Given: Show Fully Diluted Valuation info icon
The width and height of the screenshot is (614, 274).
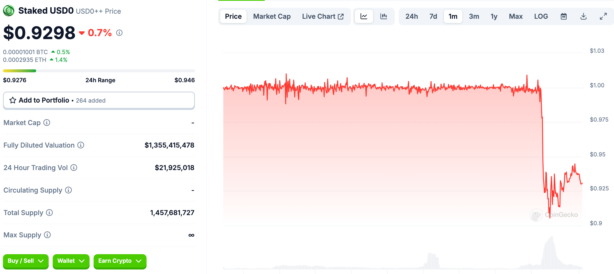Looking at the screenshot, I should (x=81, y=145).
